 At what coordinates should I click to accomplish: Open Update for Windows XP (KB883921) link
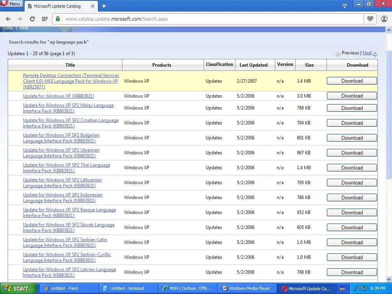click(59, 96)
